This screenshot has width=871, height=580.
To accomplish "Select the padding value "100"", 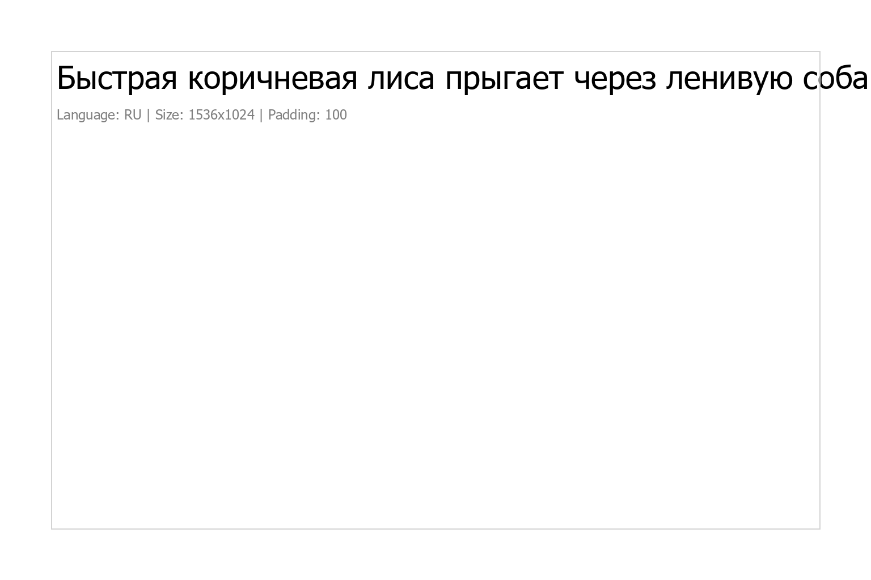I will pos(336,115).
